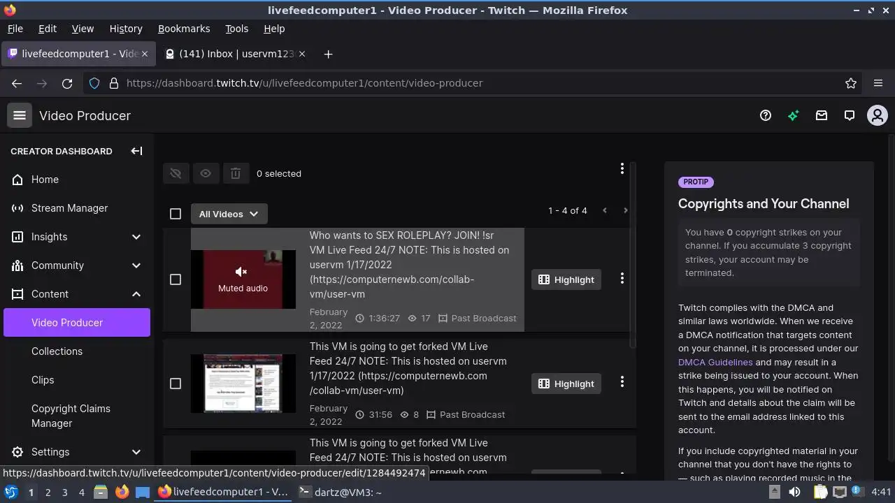Open the tracking protection shield icon

pyautogui.click(x=95, y=83)
